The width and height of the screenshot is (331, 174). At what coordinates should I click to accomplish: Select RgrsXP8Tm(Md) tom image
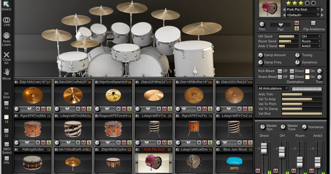coord(32,129)
